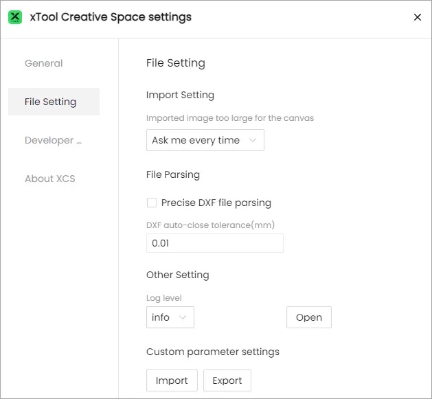
Task: Click the 'Custom parameter settings' section label
Action: coord(213,352)
